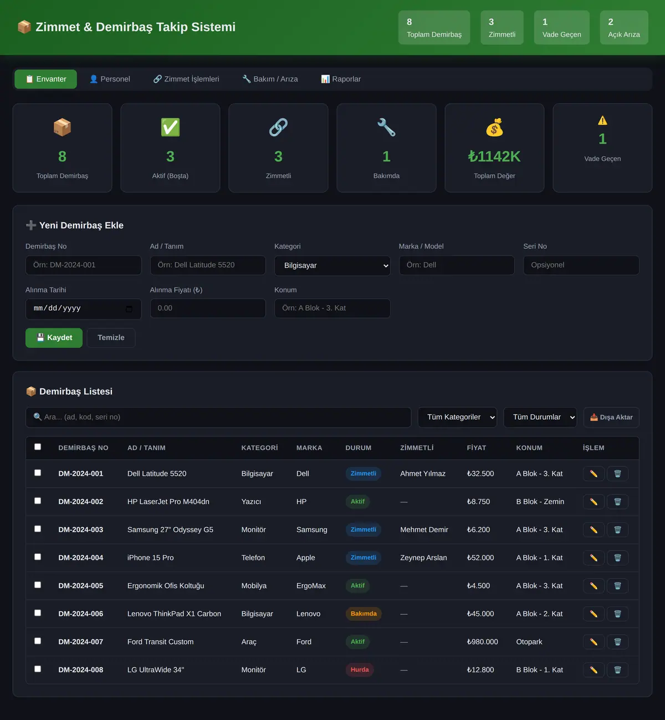Edit DM-2024-001 with the pencil icon
665x720 pixels.
[594, 474]
